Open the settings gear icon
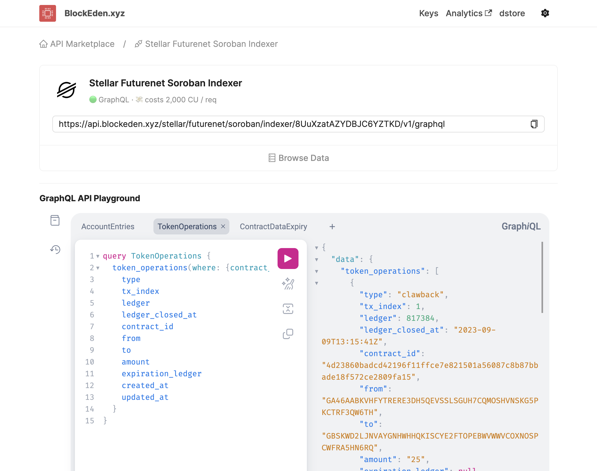This screenshot has width=597, height=471. click(x=545, y=13)
